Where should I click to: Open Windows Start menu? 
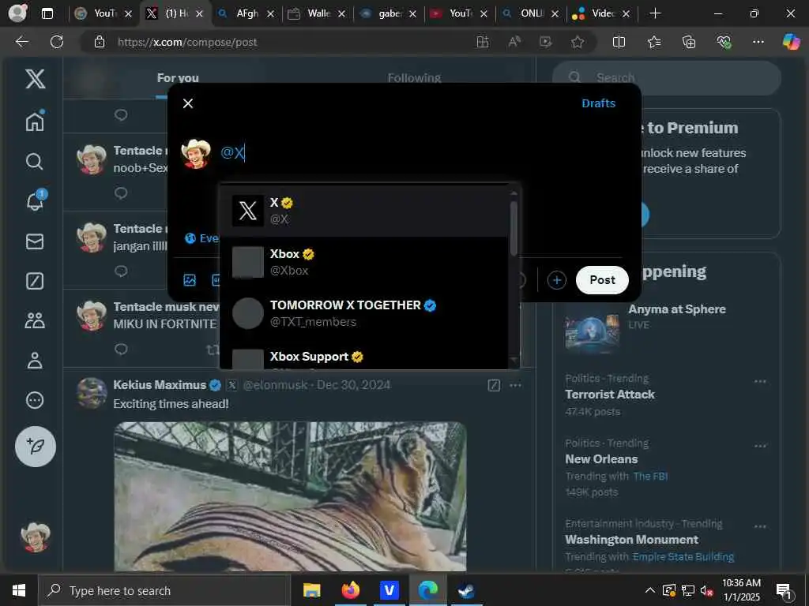click(19, 590)
